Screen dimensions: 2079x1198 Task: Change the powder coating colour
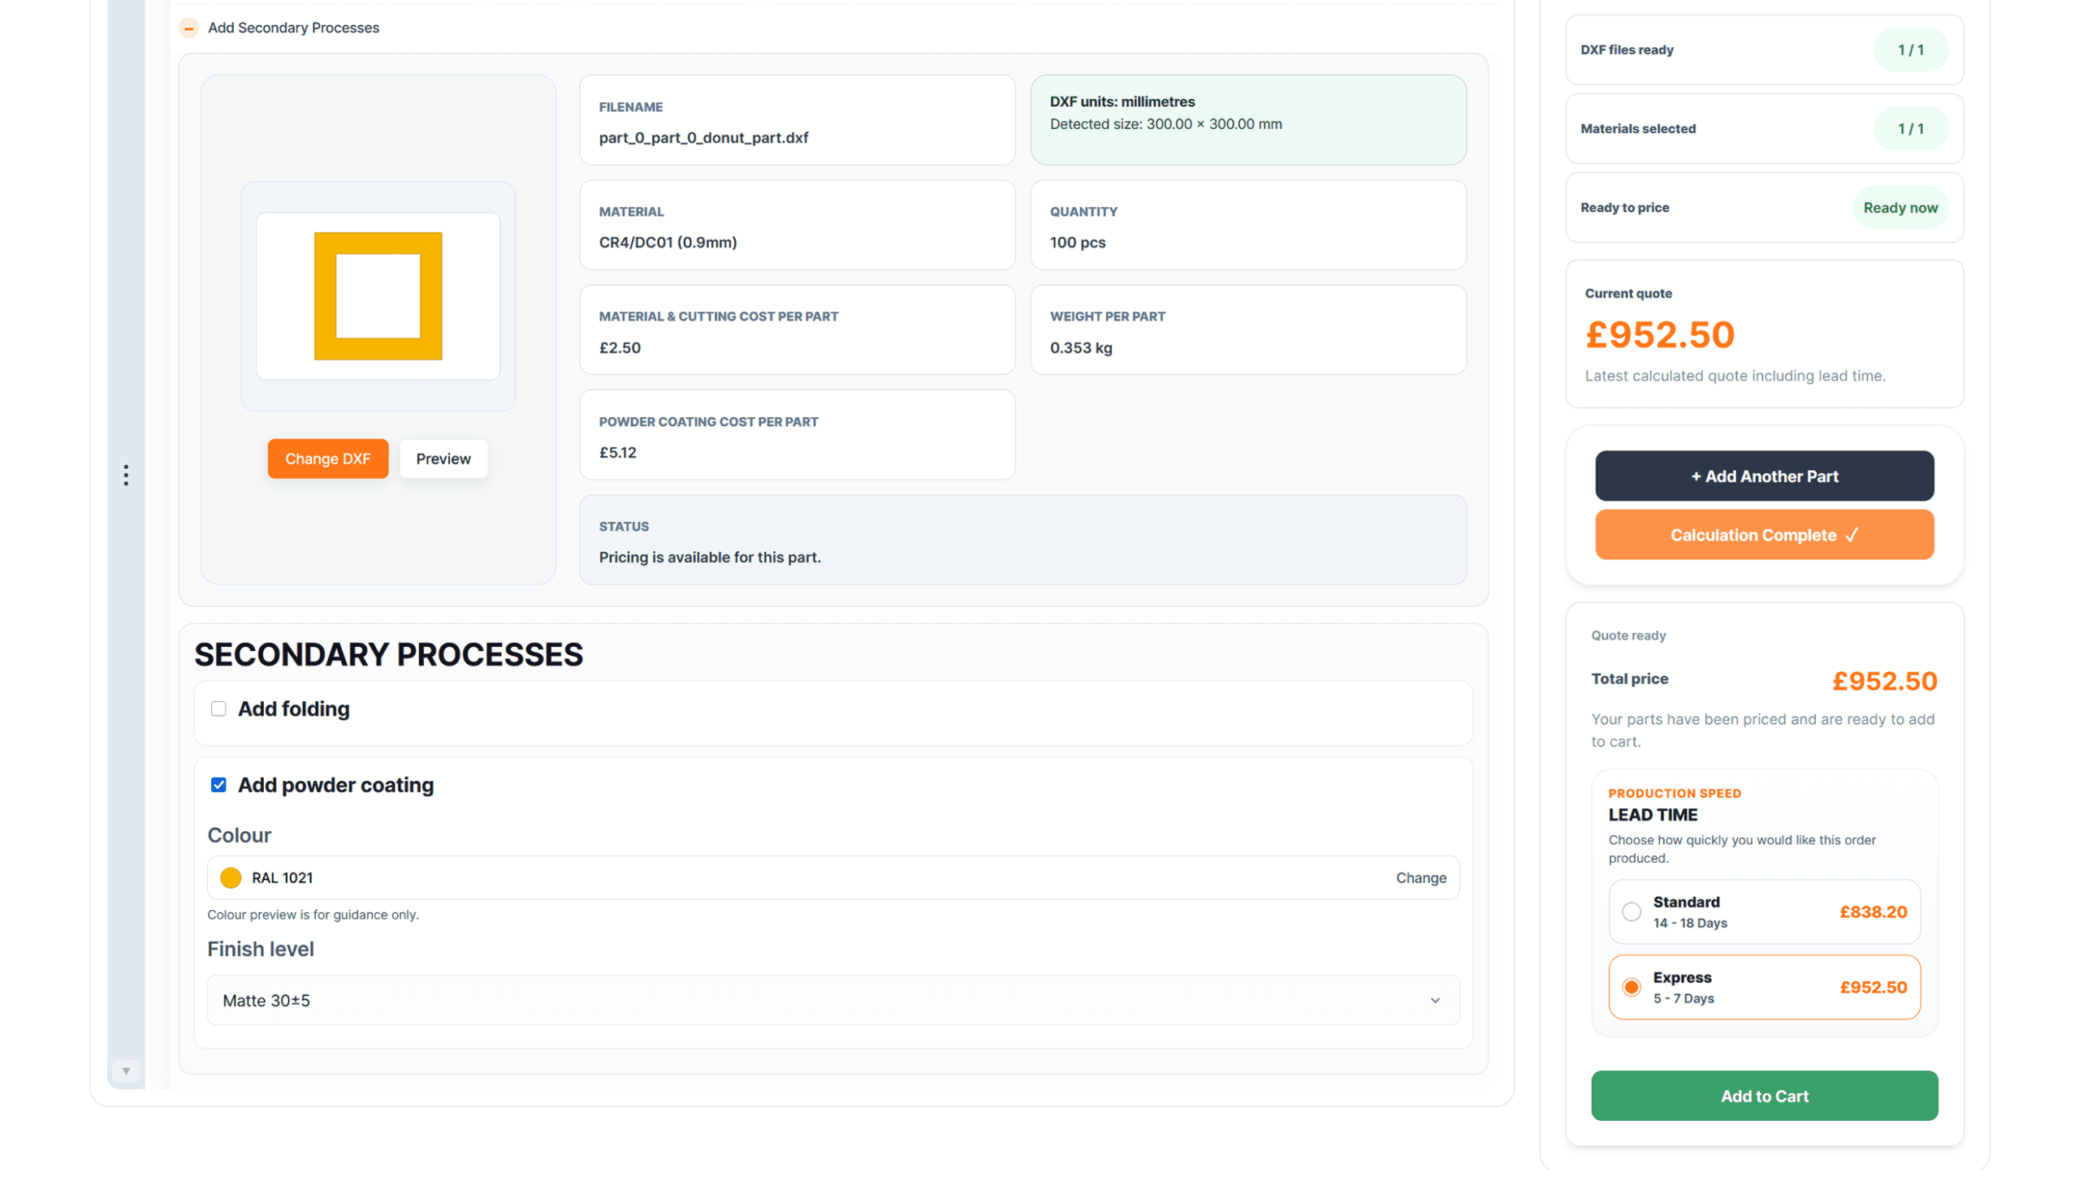tap(1420, 878)
